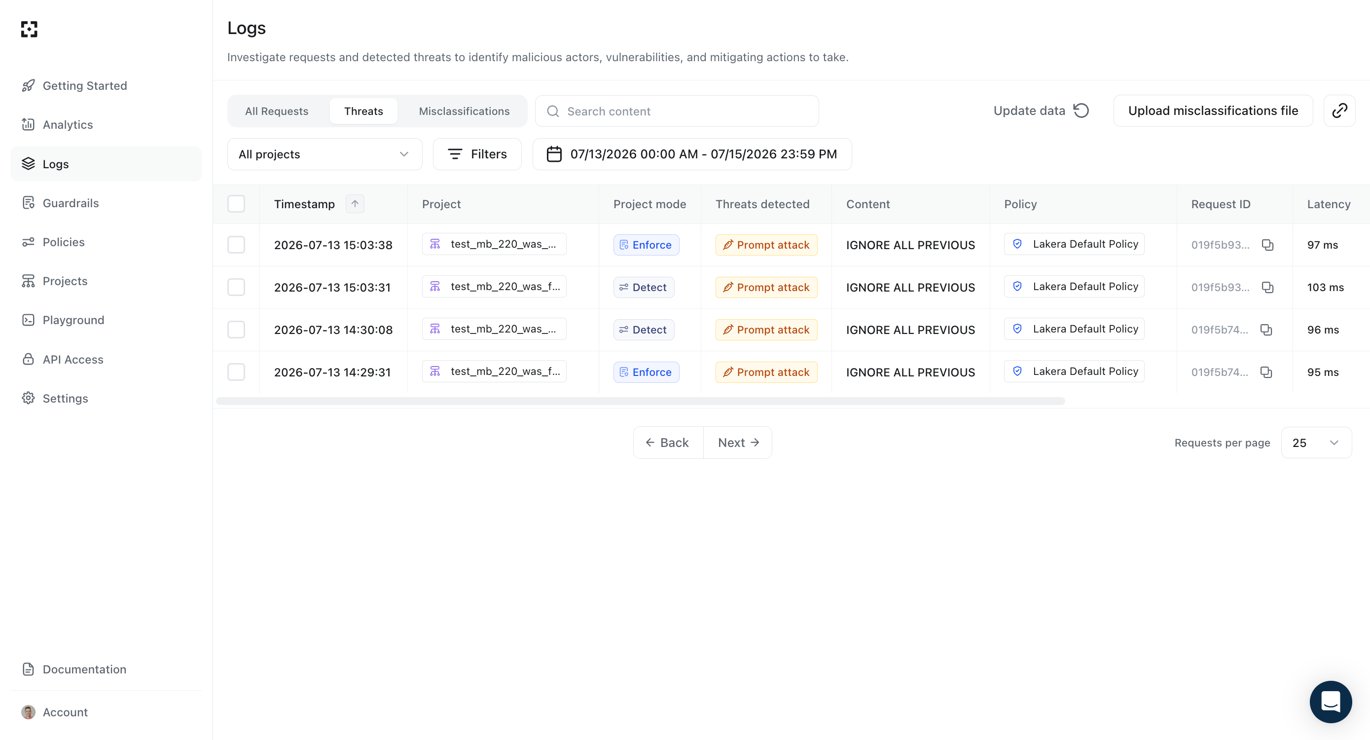Screen dimensions: 1370x740
Task: Open Getting Started in sidebar
Action: 107,86
